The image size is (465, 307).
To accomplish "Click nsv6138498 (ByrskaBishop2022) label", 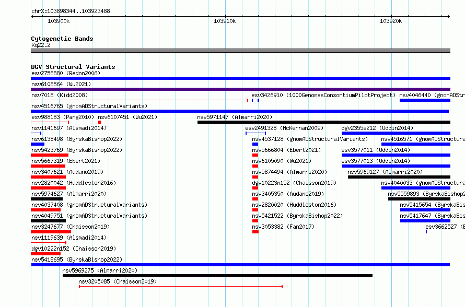I will pos(77,139).
